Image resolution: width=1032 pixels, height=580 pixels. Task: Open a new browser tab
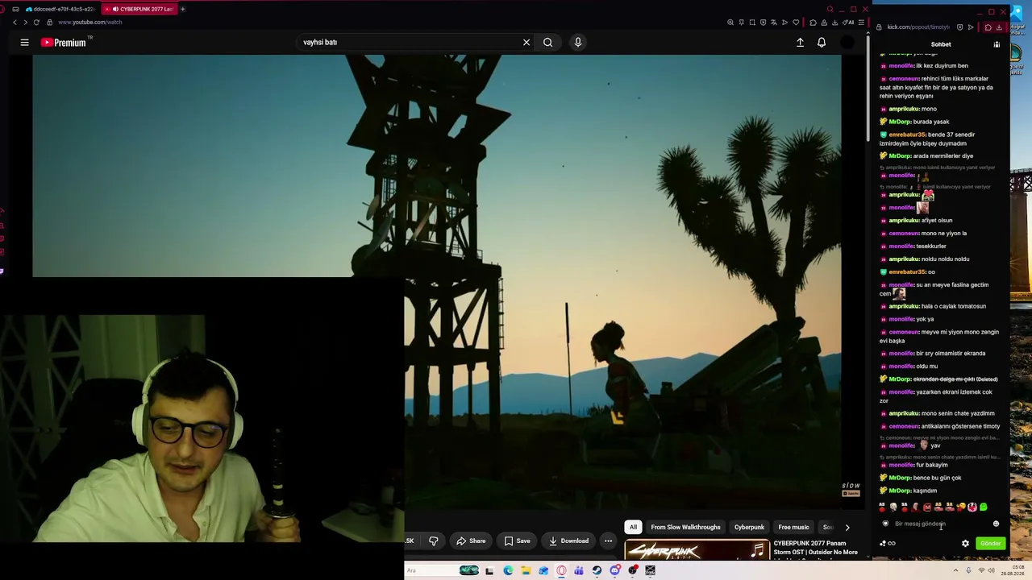(183, 9)
